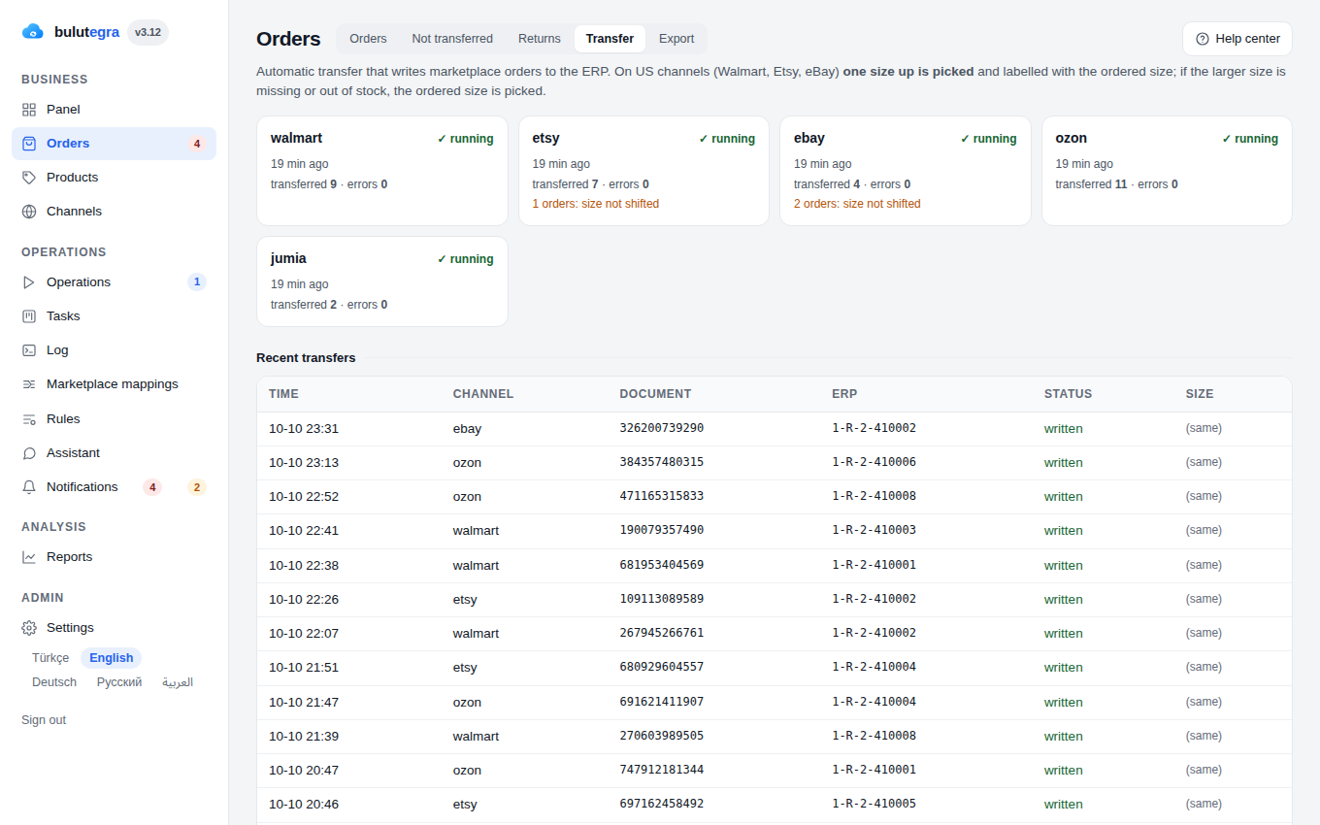The width and height of the screenshot is (1320, 825).
Task: Click the bulutegra cloud logo icon
Action: click(x=33, y=32)
